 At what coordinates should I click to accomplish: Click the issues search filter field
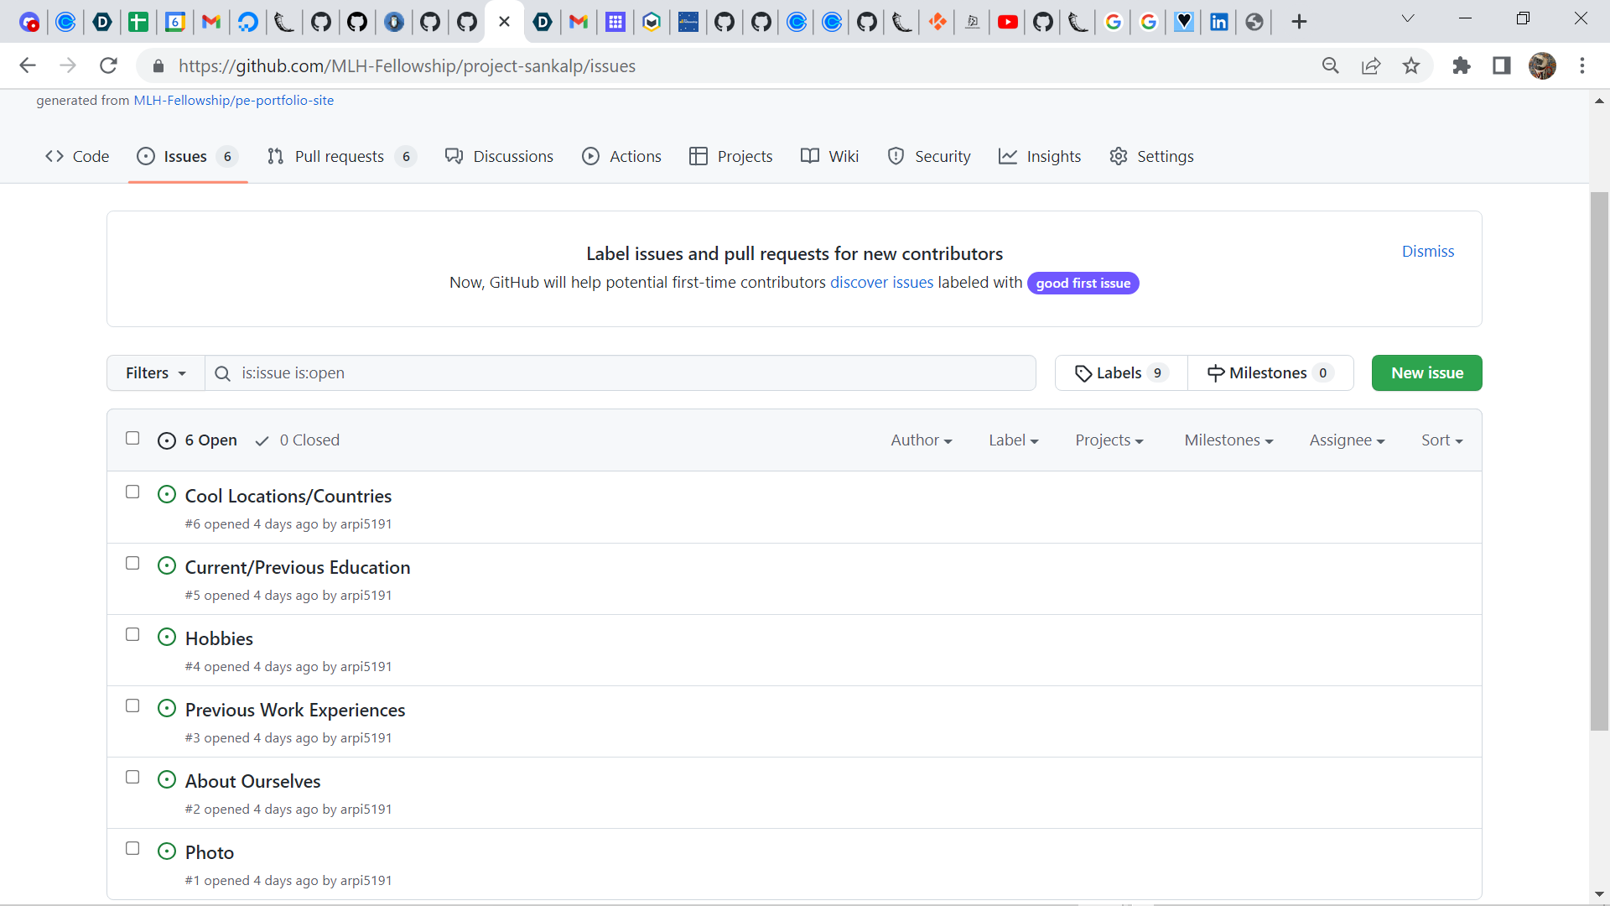click(x=621, y=373)
